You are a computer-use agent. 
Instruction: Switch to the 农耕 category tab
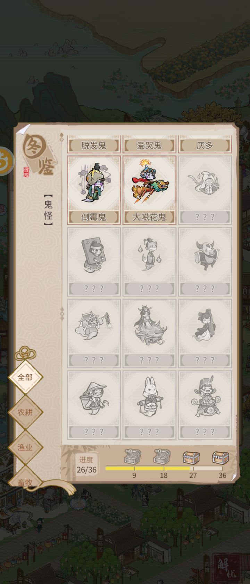(x=25, y=412)
